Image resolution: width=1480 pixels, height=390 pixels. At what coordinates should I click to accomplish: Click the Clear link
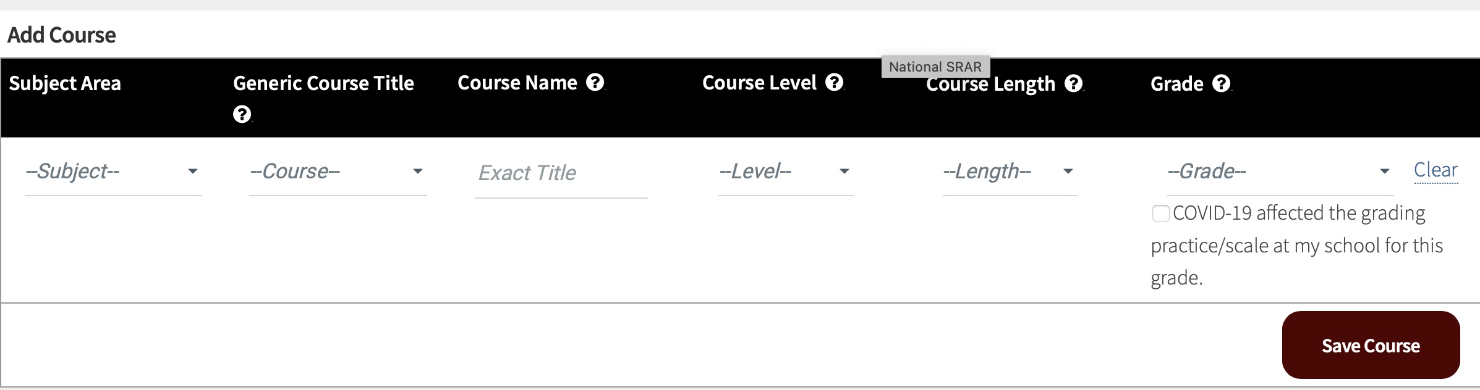(1435, 170)
